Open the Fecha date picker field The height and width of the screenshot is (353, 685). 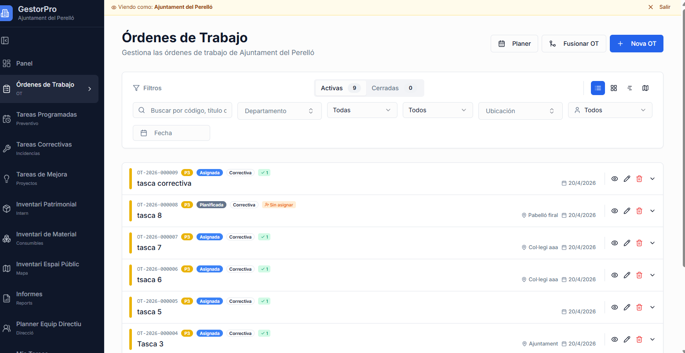171,133
